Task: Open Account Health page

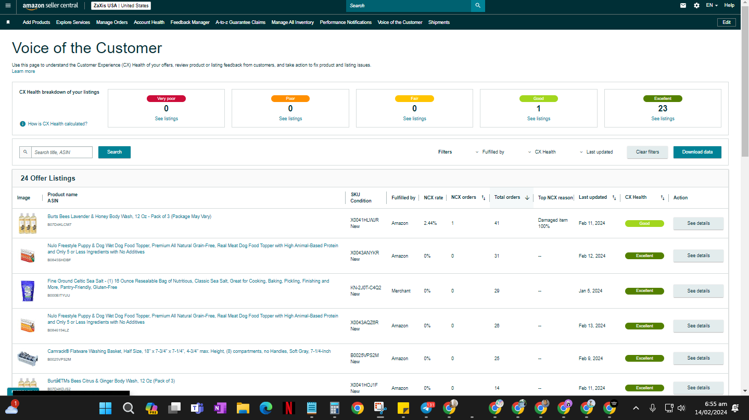Action: point(149,22)
